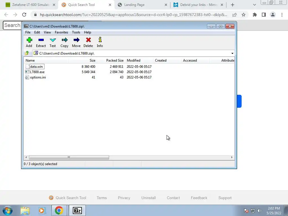Open the network tray icon

pos(253,211)
